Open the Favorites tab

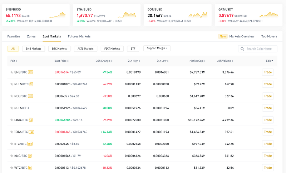click(x=14, y=36)
